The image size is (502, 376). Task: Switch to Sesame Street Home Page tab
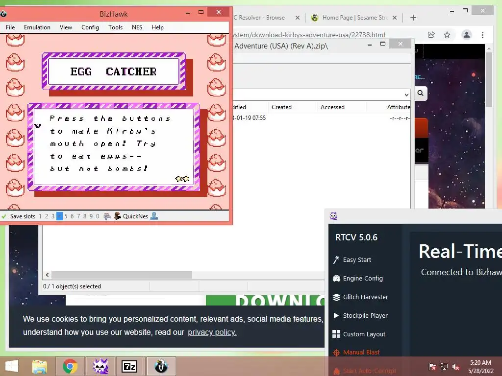point(355,18)
